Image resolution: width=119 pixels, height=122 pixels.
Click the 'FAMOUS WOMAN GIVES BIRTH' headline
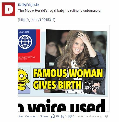click(x=68, y=79)
